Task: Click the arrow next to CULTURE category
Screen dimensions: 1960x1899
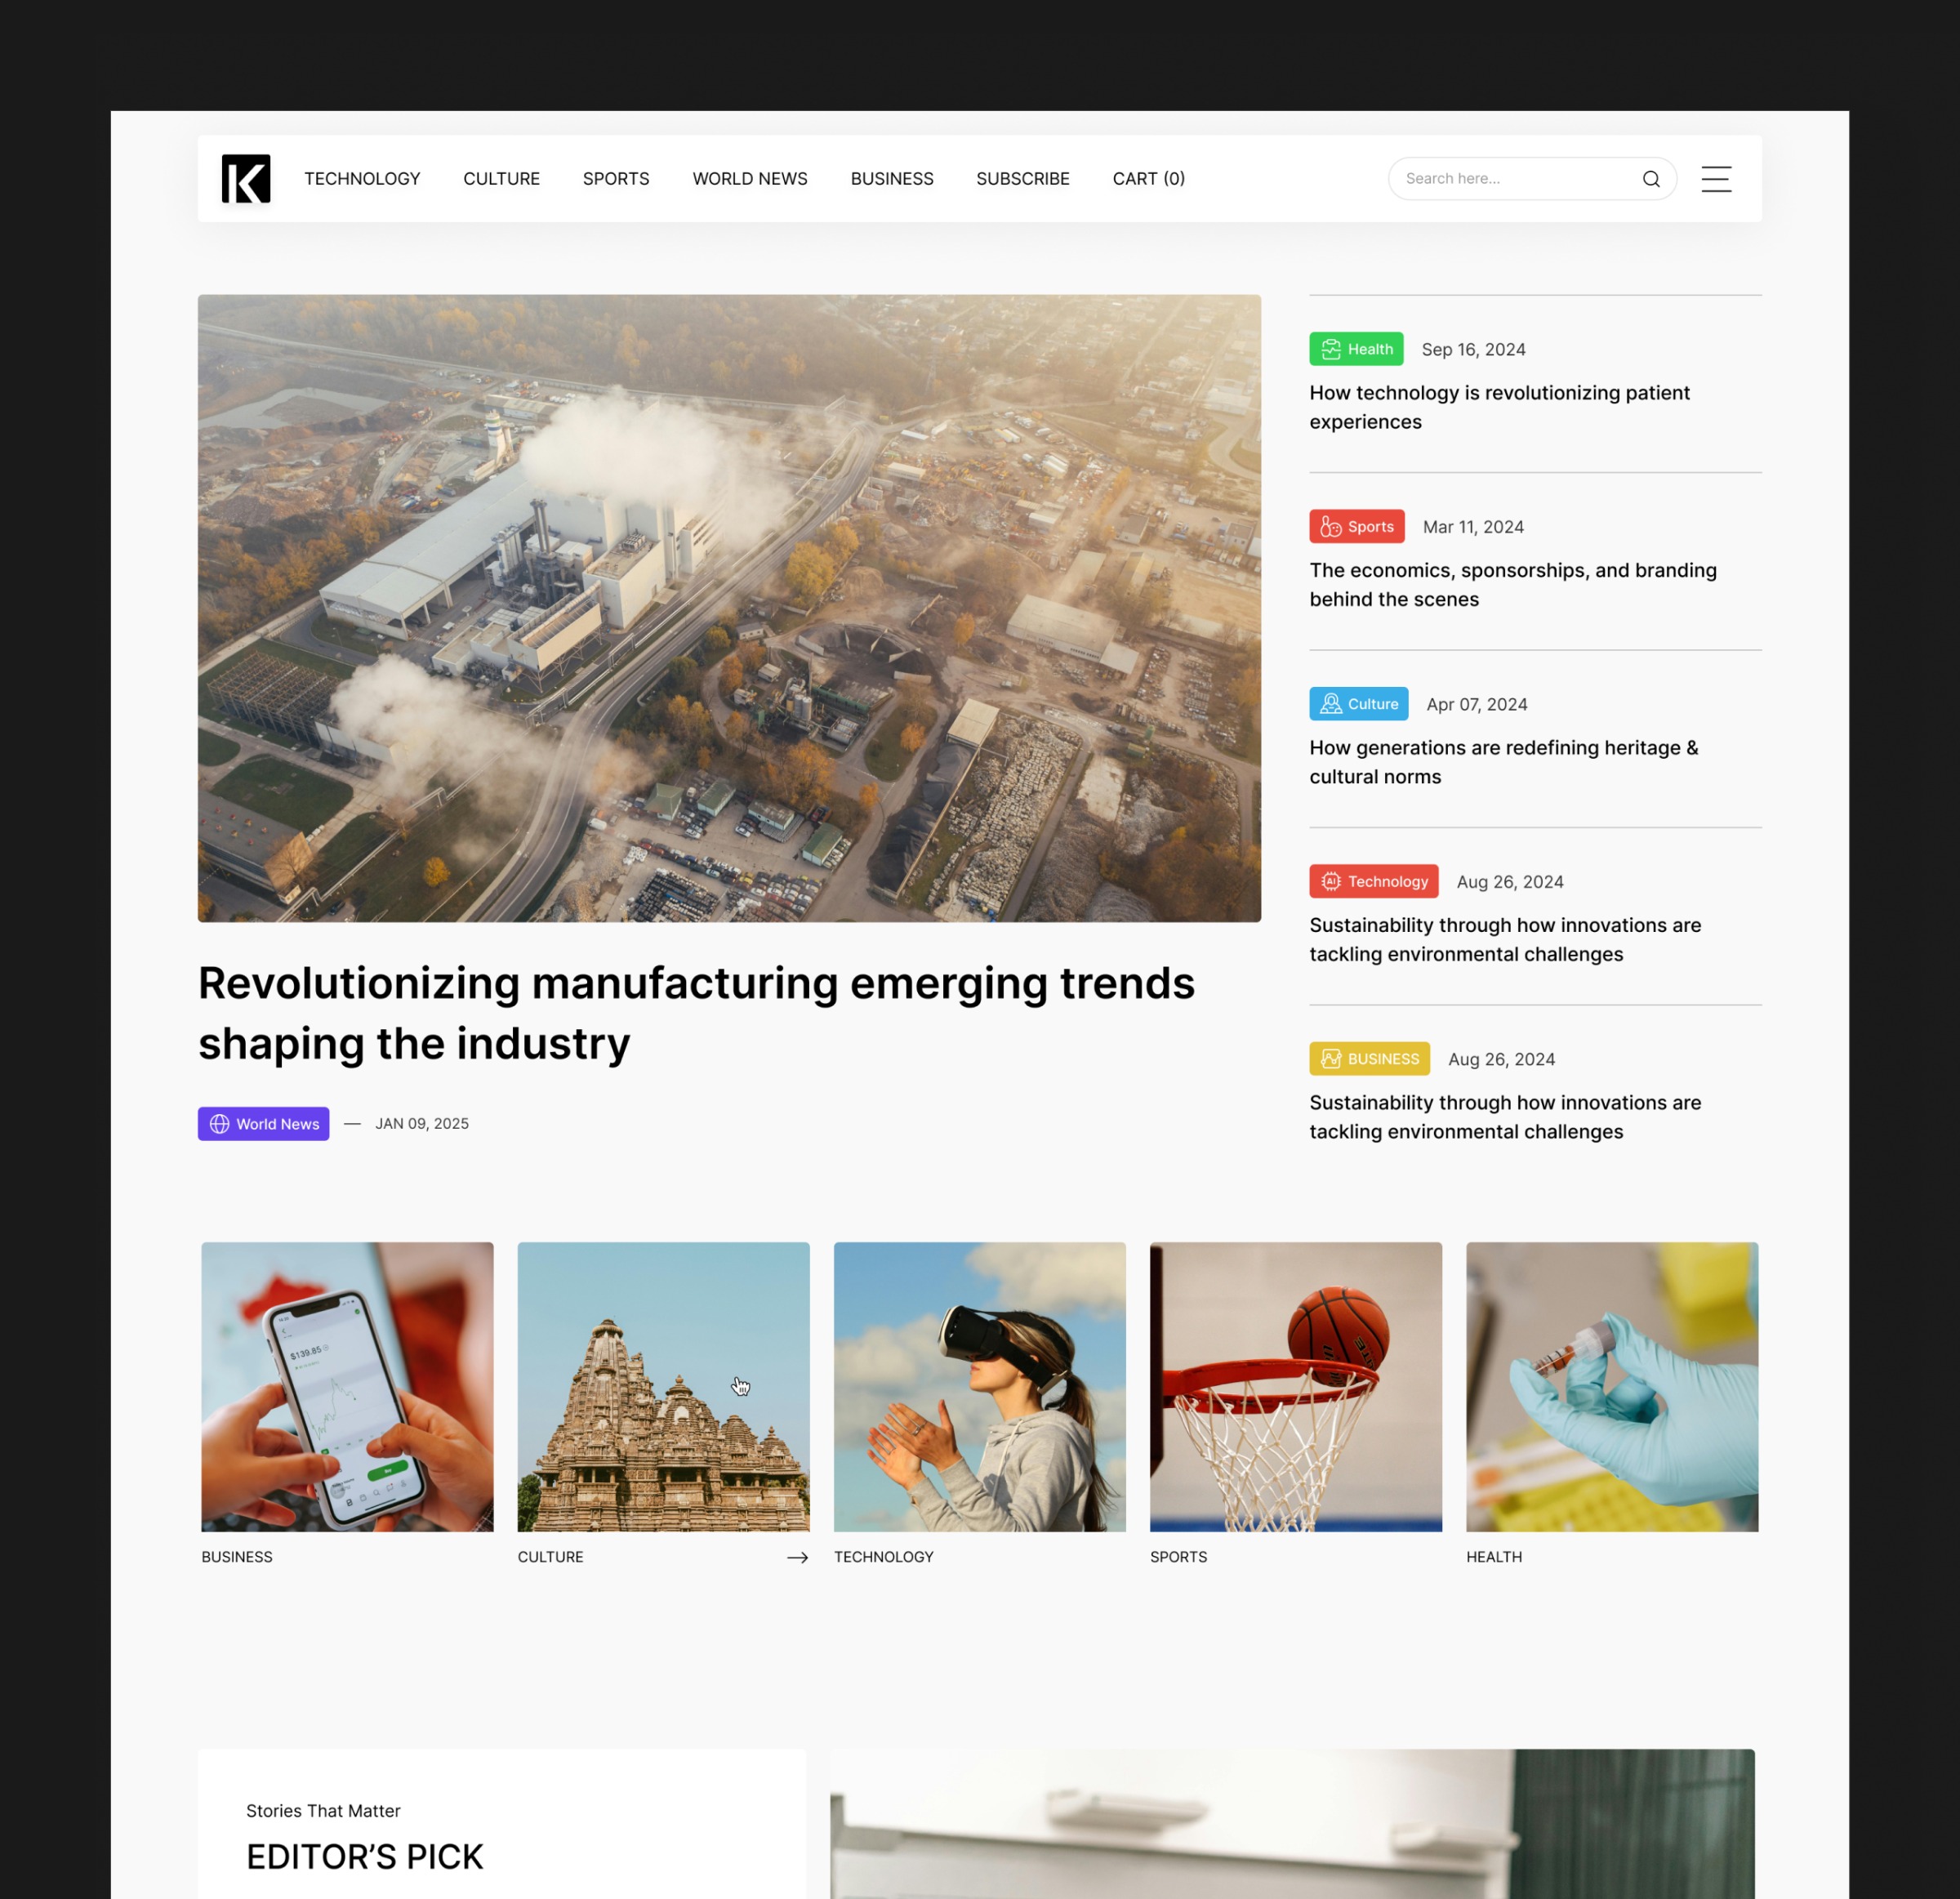Action: [797, 1557]
